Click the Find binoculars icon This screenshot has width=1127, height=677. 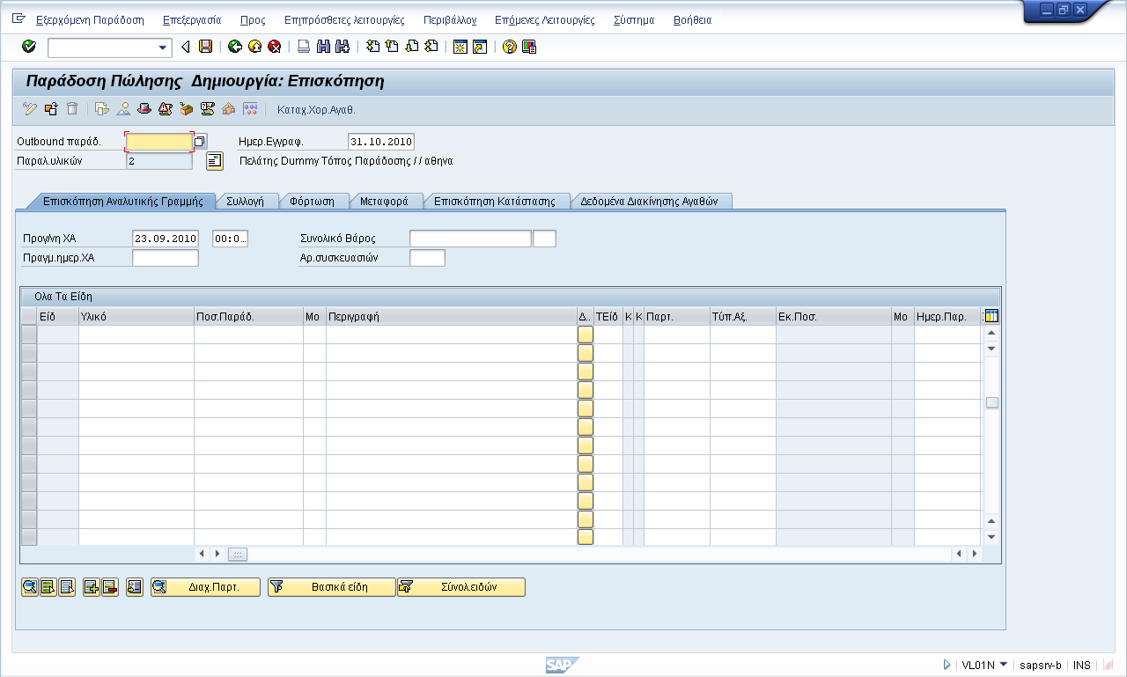[x=323, y=47]
